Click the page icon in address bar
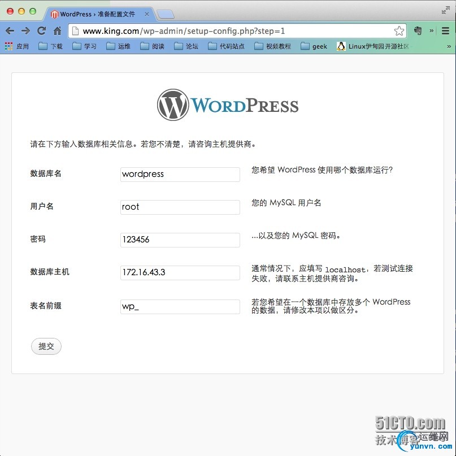This screenshot has height=456, width=456. coord(75,31)
